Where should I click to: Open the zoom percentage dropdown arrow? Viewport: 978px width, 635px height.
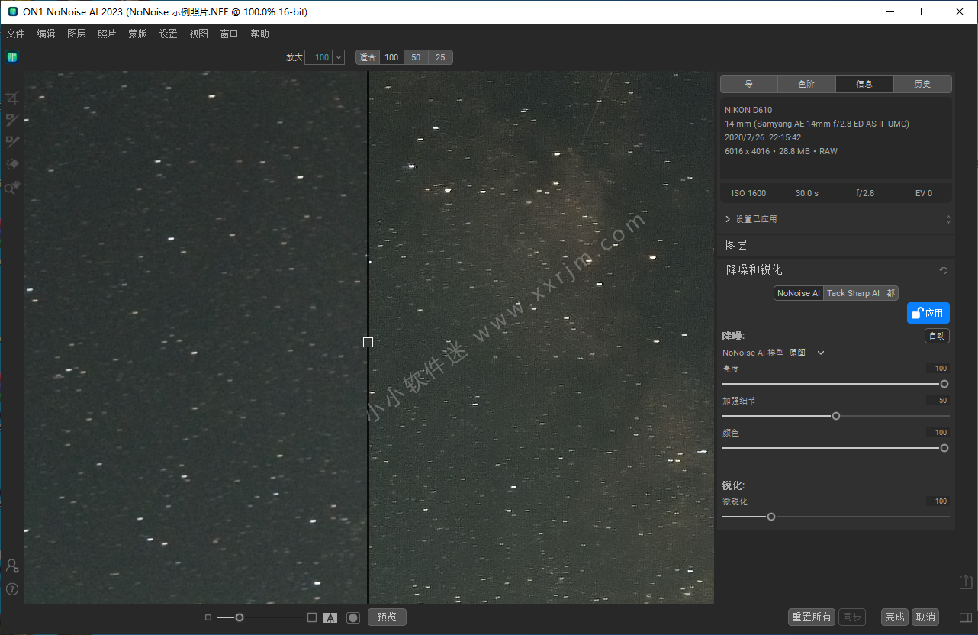click(x=339, y=57)
